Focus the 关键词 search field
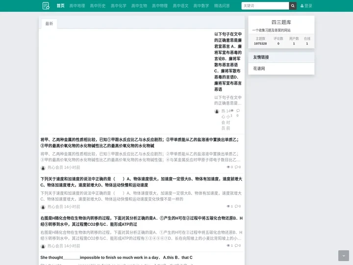Viewport: 353px width, 265px height. [x=265, y=6]
